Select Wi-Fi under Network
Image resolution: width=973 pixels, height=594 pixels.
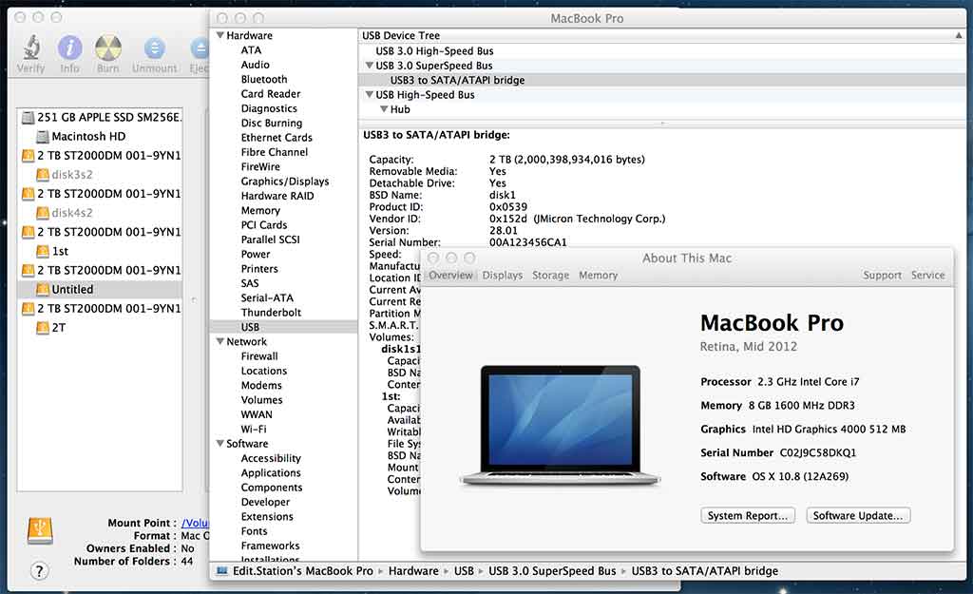point(253,429)
